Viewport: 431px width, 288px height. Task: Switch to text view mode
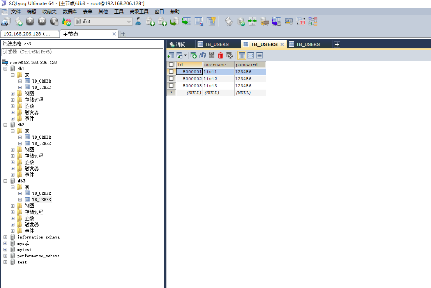(260, 55)
